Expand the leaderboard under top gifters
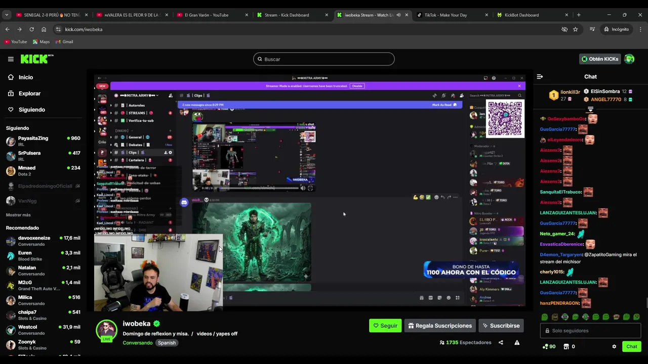Screen dimensions: 648x364 point(590,109)
